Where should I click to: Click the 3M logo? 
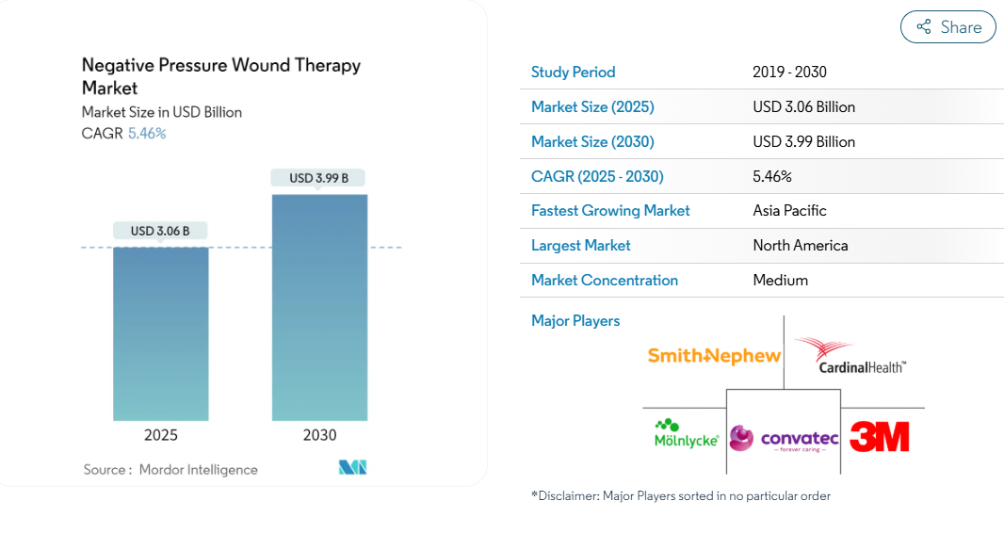point(879,436)
